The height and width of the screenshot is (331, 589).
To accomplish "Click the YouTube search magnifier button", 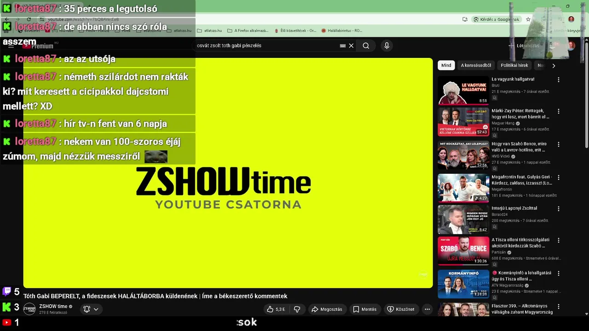I will [x=366, y=46].
